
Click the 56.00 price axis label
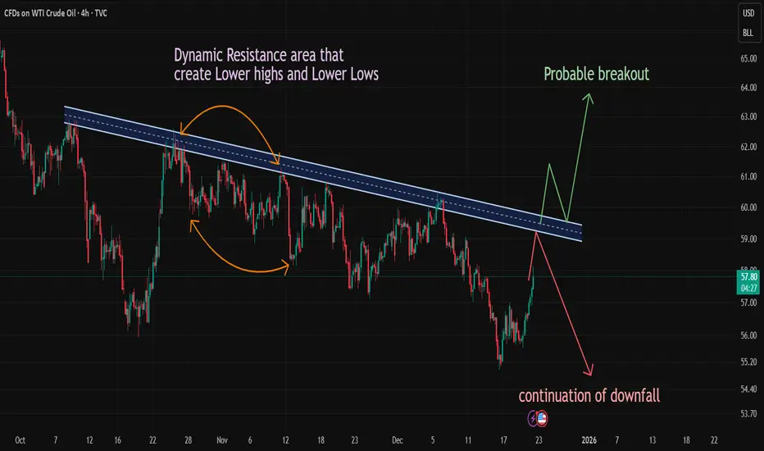[x=748, y=335]
